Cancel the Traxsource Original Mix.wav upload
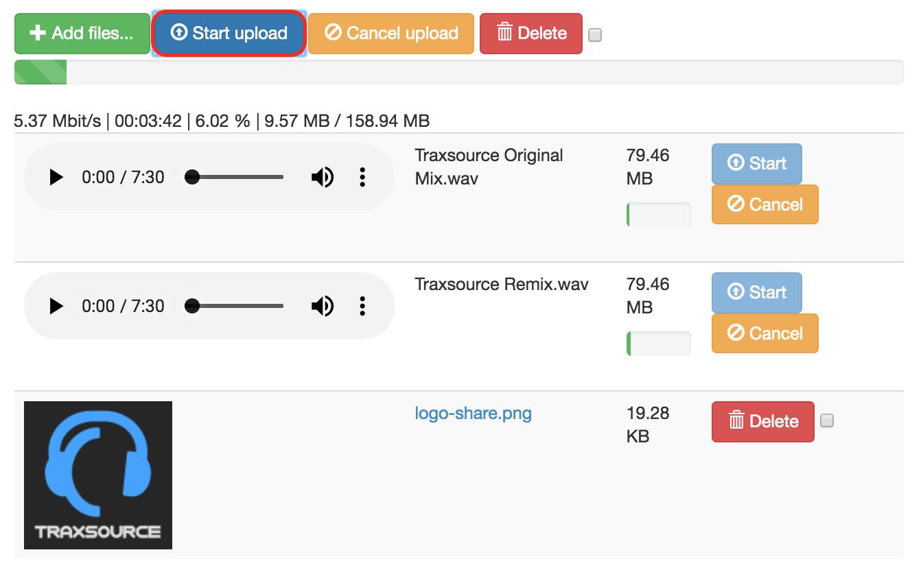The height and width of the screenshot is (572, 921). (x=765, y=204)
